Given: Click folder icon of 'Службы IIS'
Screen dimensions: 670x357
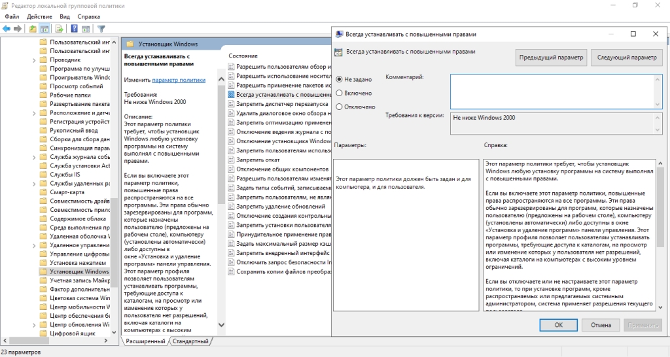Looking at the screenshot, I should click(43, 174).
